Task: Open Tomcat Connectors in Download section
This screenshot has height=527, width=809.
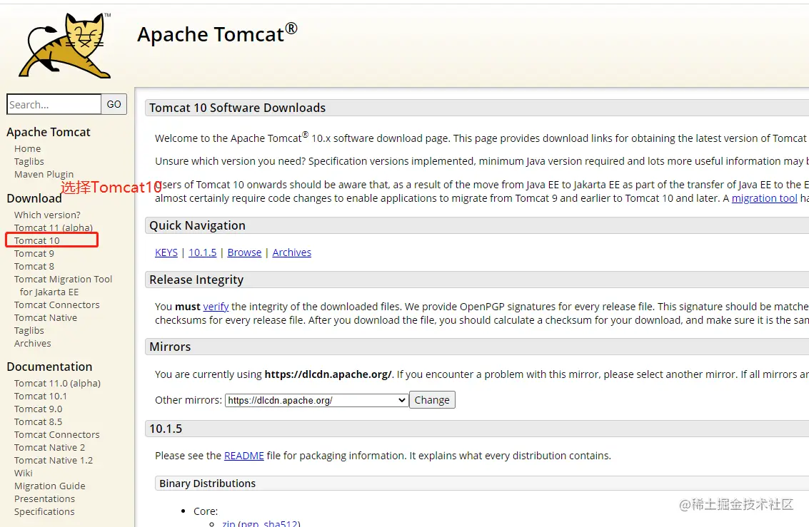Action: click(x=56, y=305)
